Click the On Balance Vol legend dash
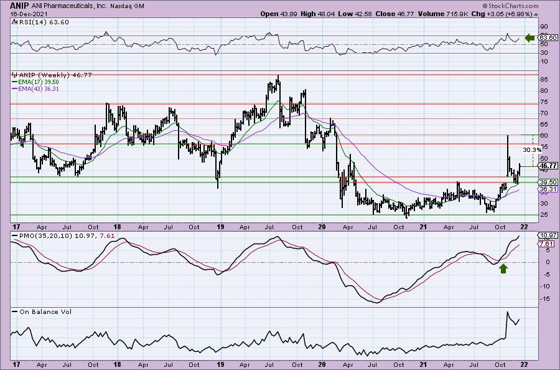 coord(14,311)
